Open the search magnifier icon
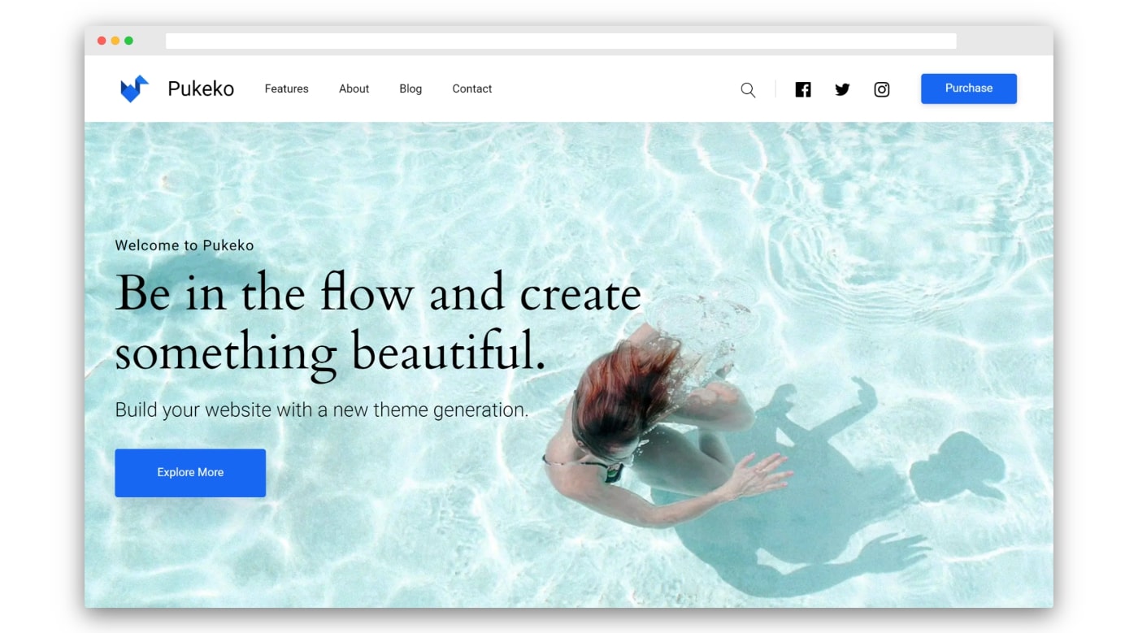This screenshot has width=1138, height=633. 748,90
